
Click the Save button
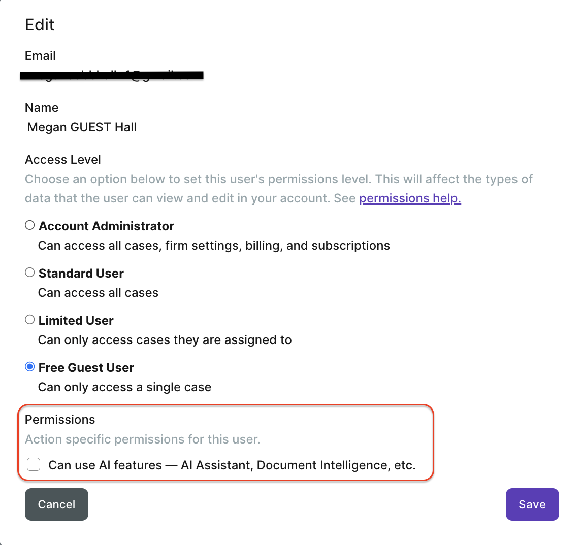pos(532,504)
